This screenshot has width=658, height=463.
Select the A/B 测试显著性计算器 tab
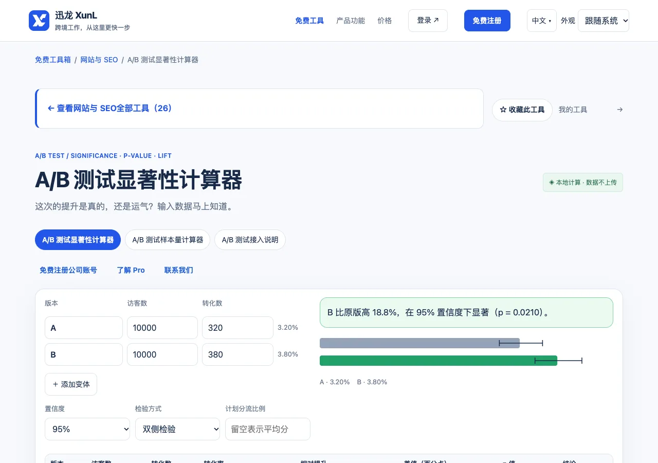(78, 240)
